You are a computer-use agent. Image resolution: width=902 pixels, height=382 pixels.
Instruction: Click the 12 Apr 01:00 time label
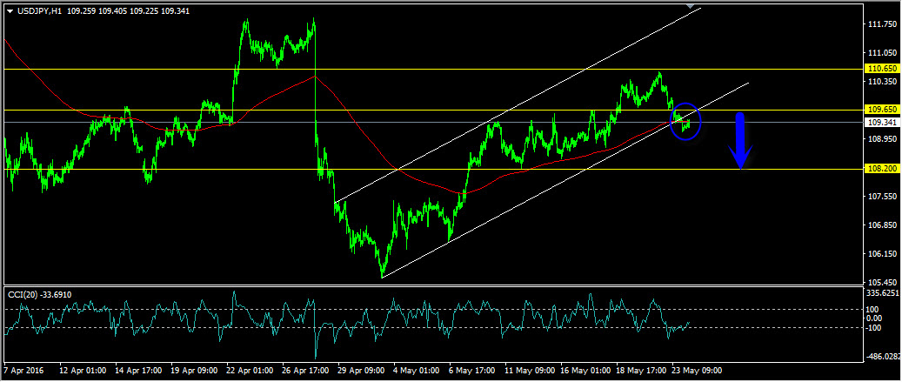coord(83,370)
